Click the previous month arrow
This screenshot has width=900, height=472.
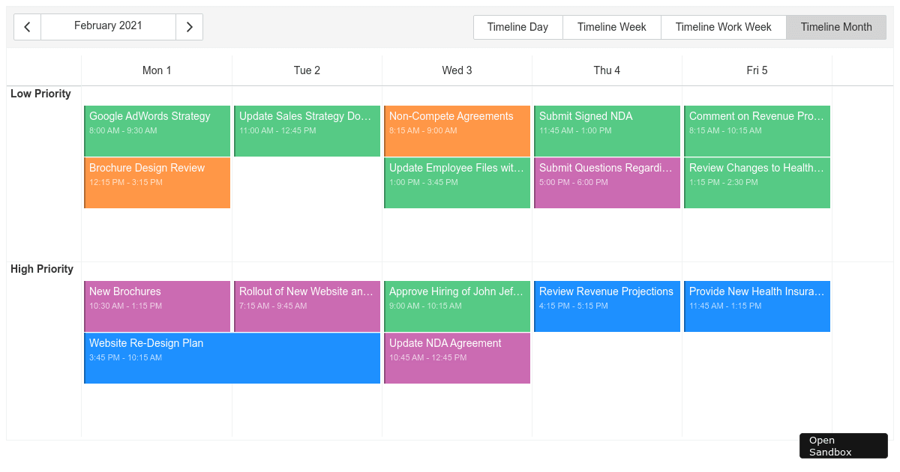point(27,27)
